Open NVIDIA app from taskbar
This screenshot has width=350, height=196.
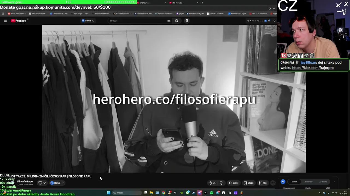[181, 193]
